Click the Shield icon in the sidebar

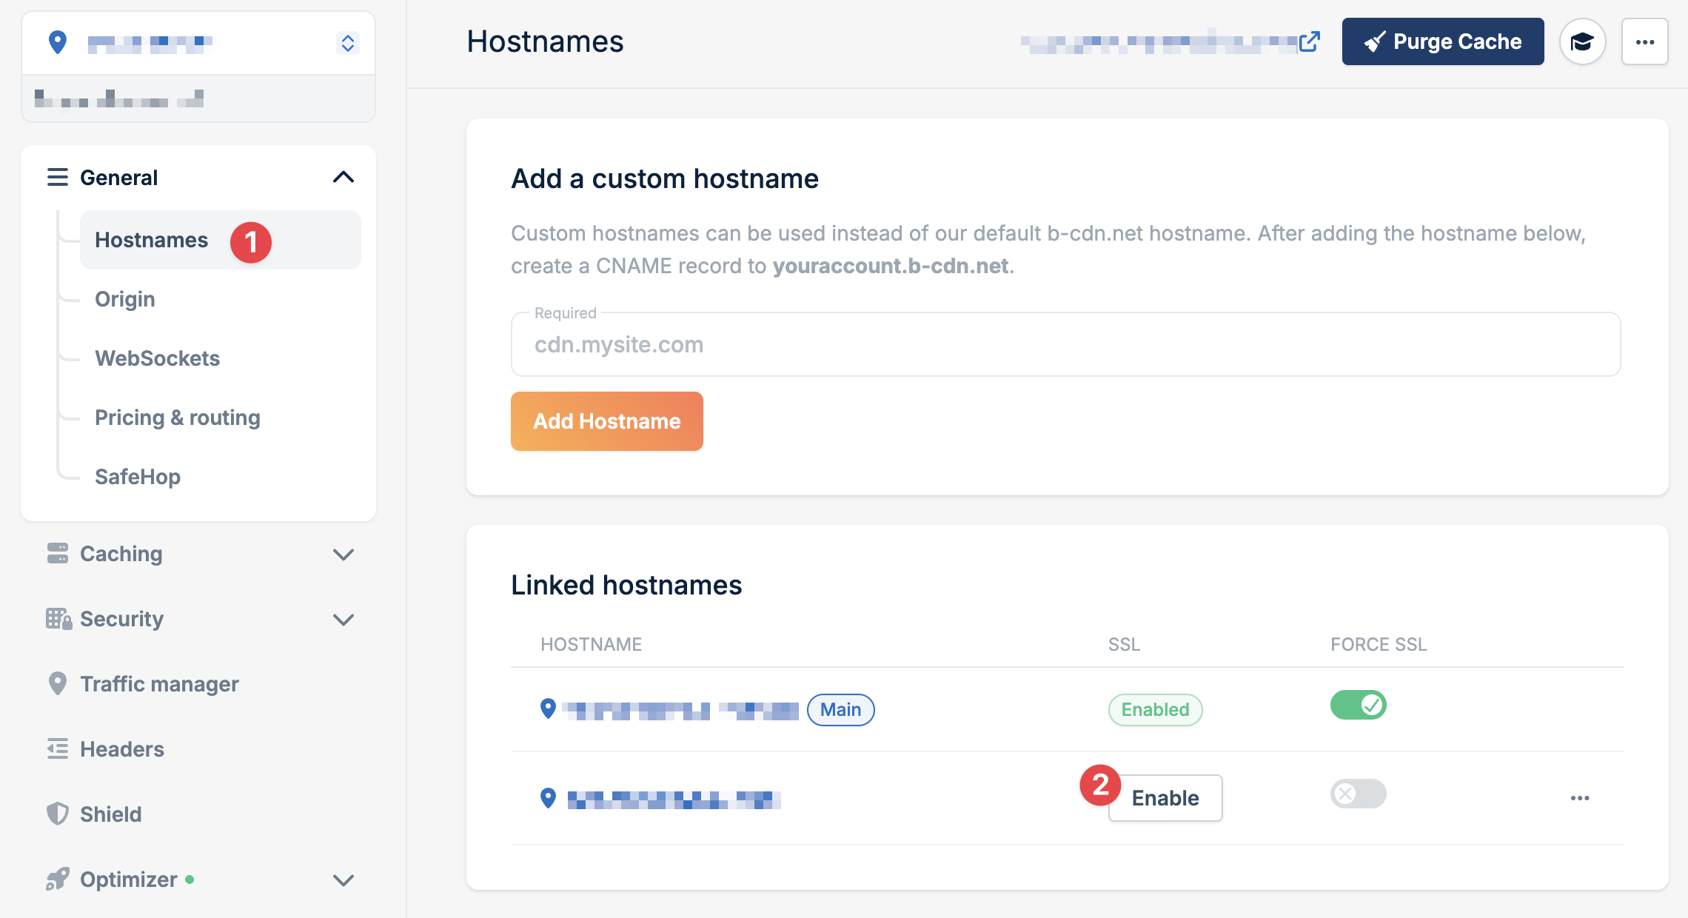point(58,814)
